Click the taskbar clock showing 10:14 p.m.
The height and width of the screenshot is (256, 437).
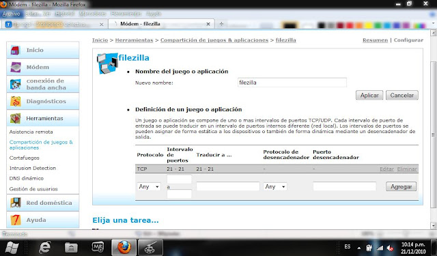pyautogui.click(x=413, y=248)
